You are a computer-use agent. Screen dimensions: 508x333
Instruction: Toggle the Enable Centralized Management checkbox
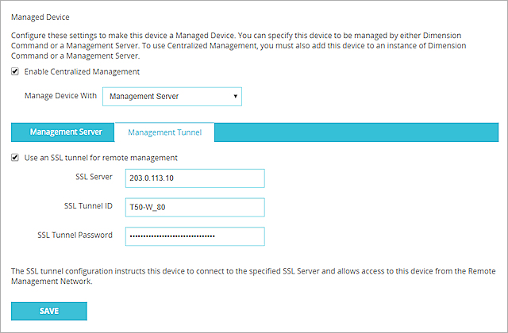tap(16, 71)
